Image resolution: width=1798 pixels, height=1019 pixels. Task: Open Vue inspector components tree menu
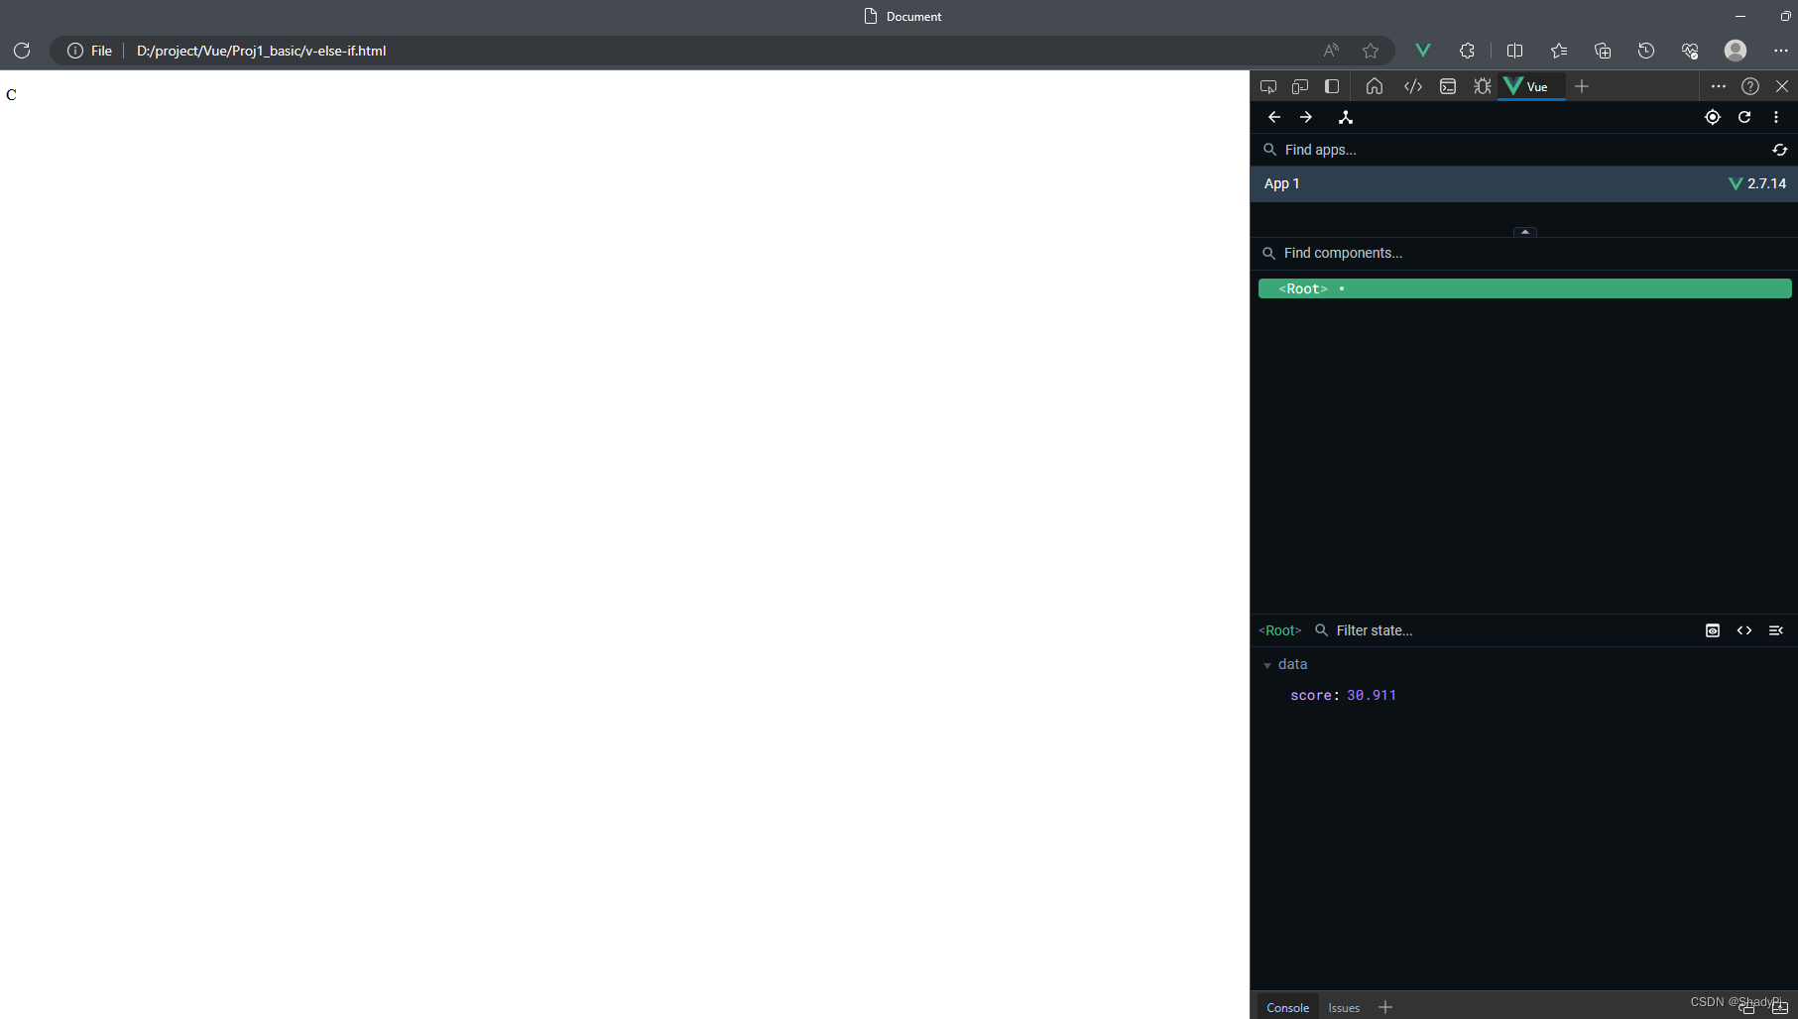coord(1346,117)
